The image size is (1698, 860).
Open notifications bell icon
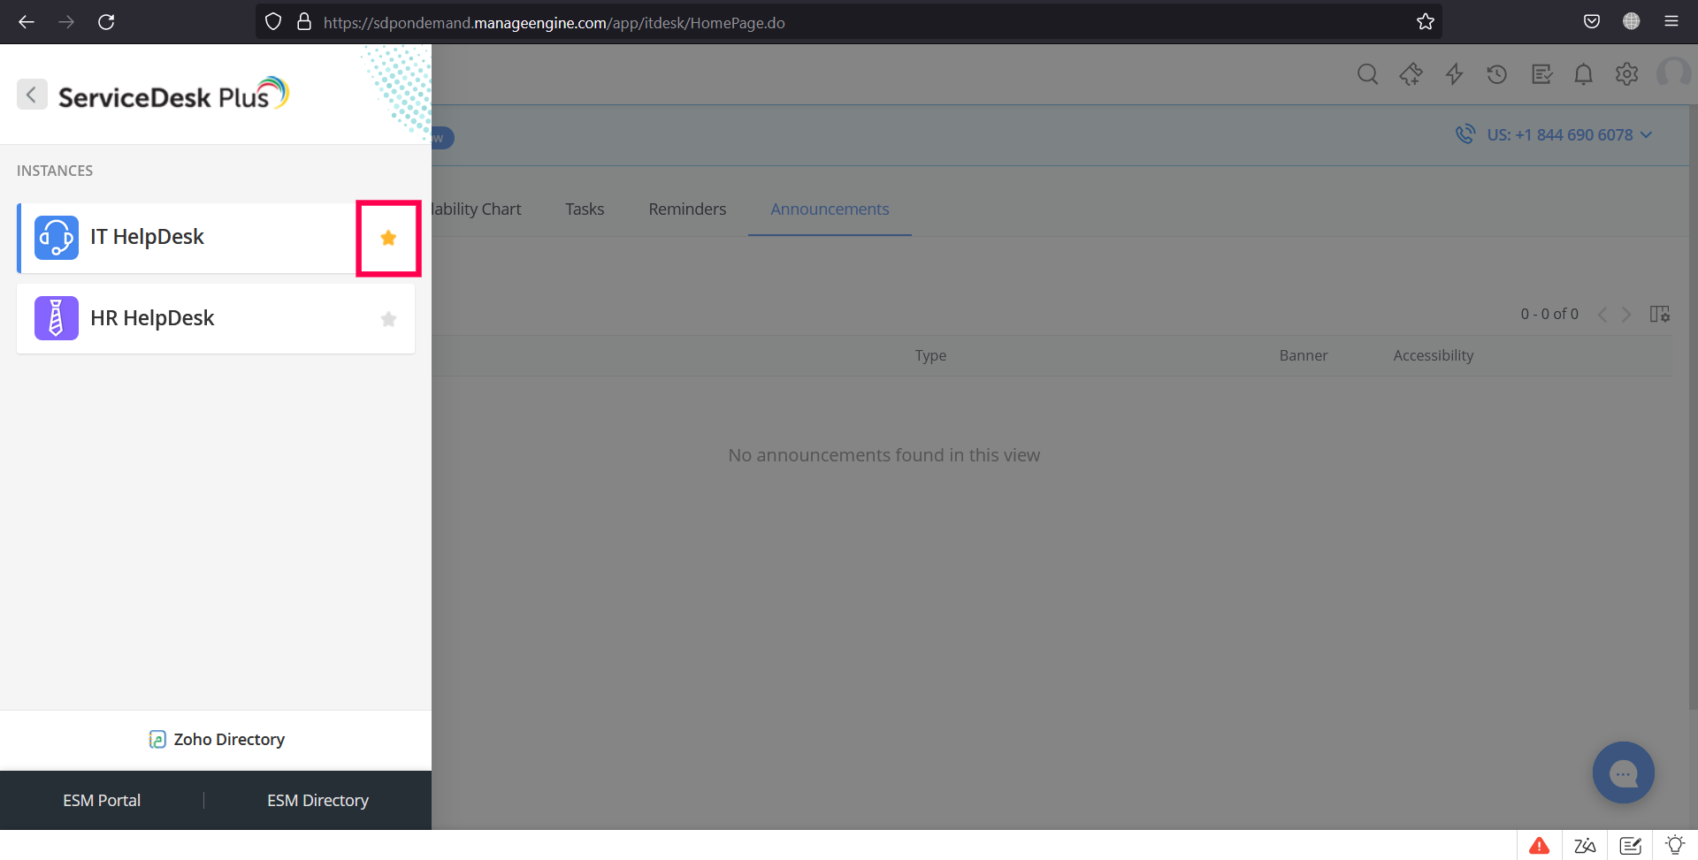(x=1584, y=74)
